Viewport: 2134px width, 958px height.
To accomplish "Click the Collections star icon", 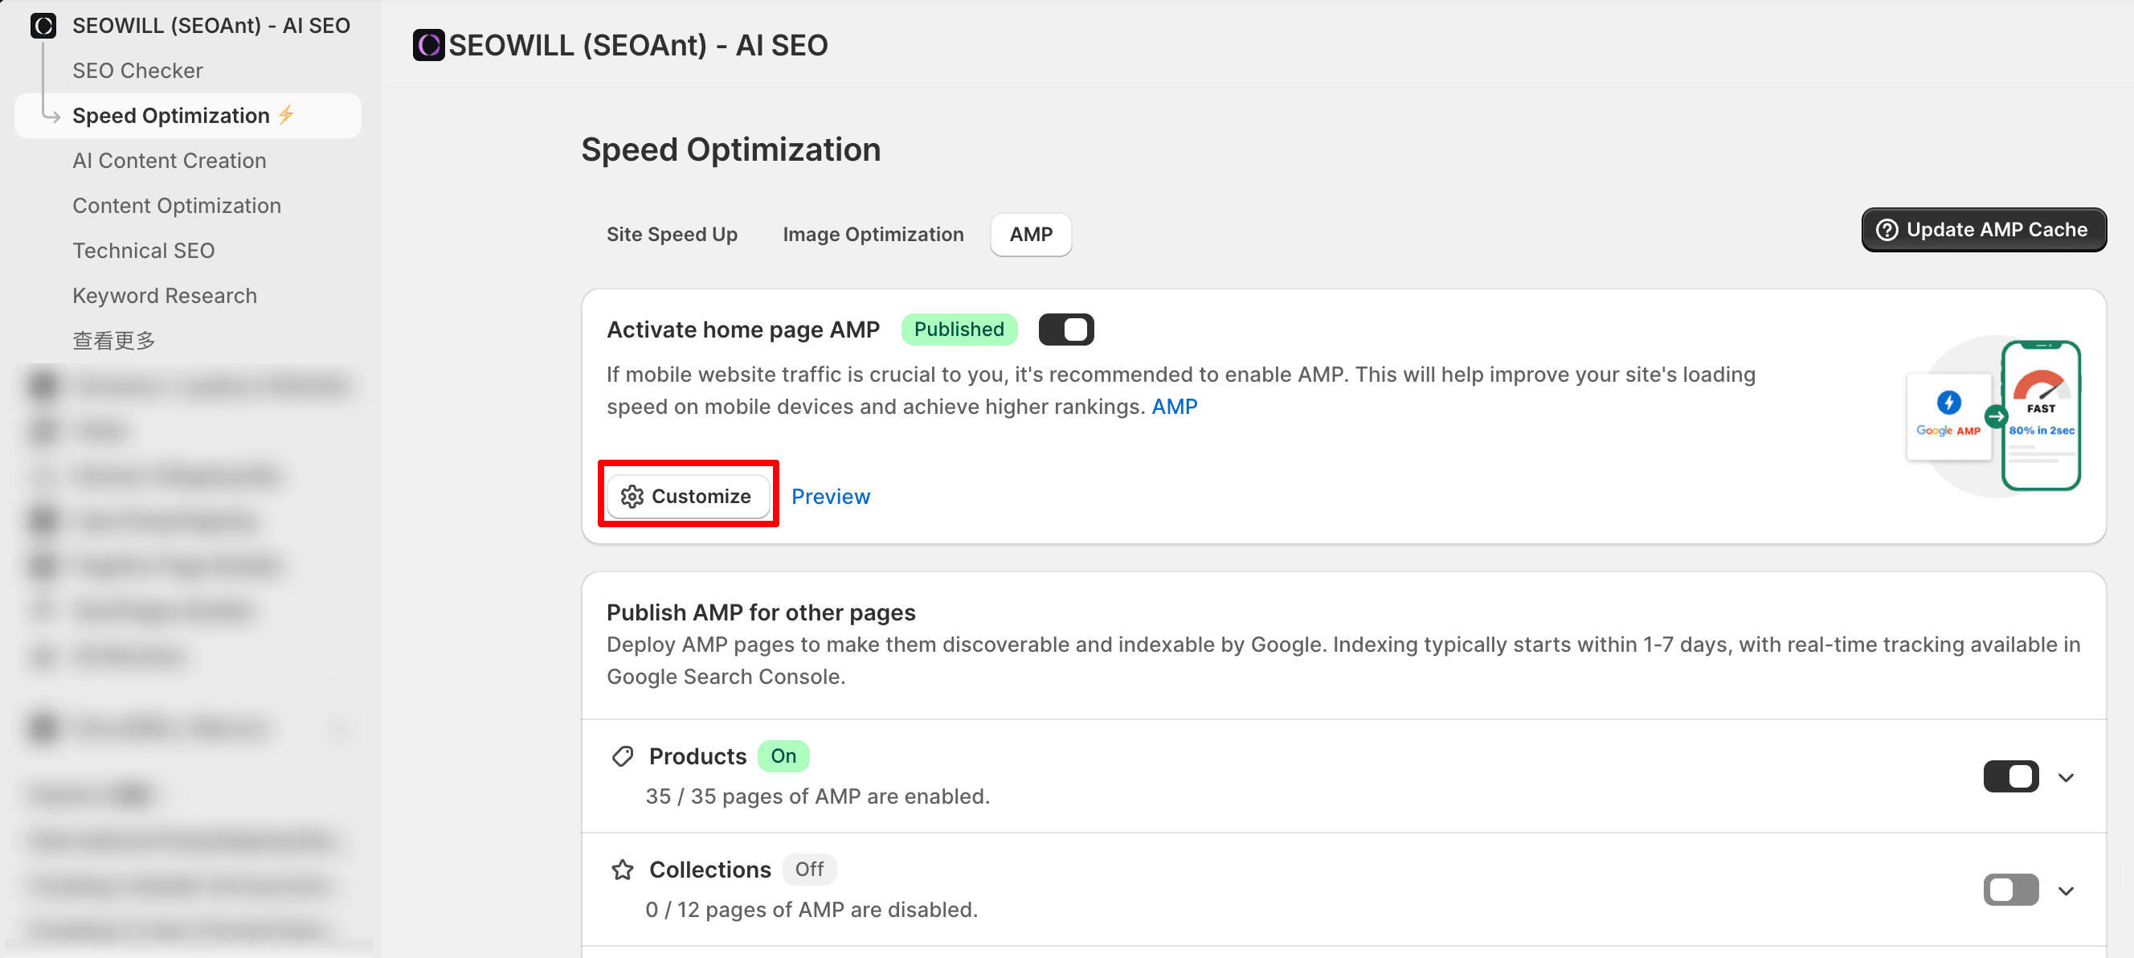I will click(622, 870).
